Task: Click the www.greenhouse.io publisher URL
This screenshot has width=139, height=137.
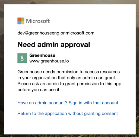Action: tap(49, 61)
